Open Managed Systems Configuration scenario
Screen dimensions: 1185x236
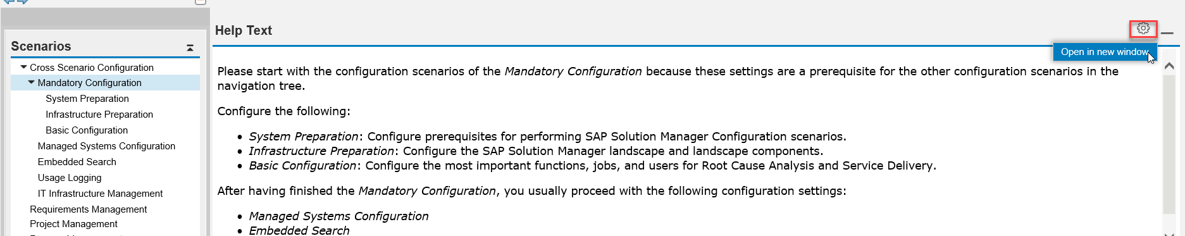(x=106, y=146)
